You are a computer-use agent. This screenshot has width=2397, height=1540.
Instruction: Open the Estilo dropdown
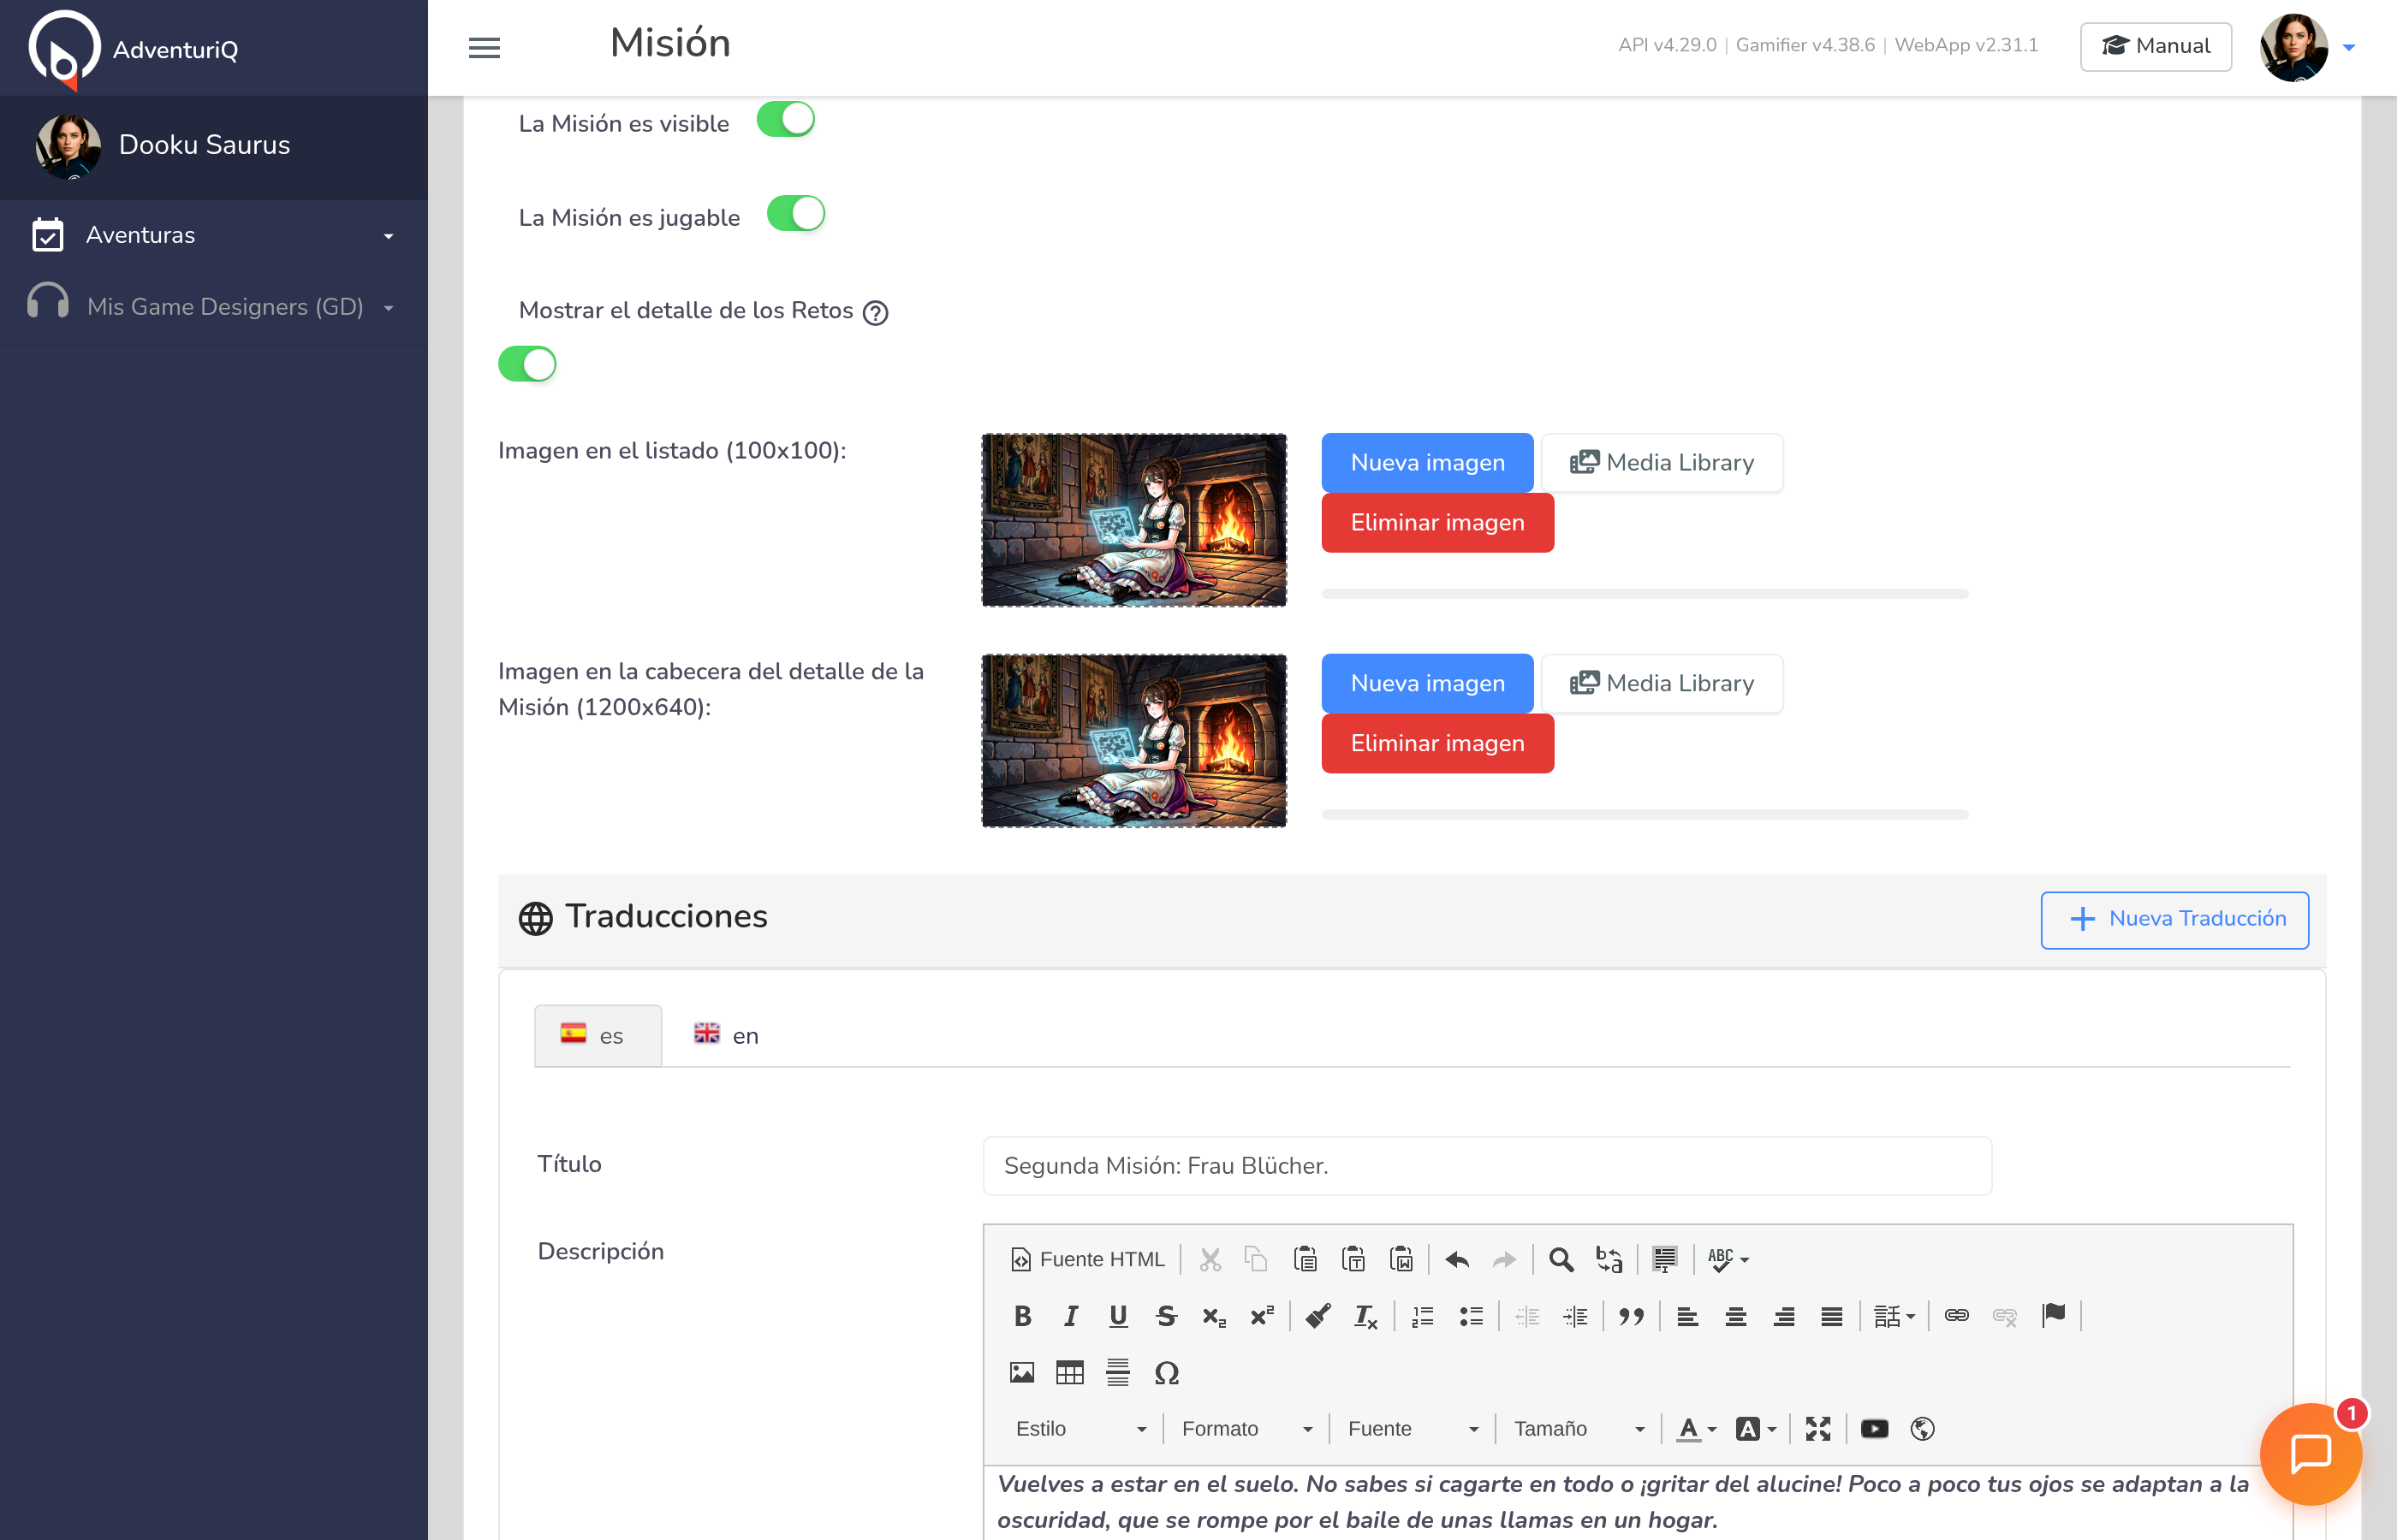(1081, 1429)
